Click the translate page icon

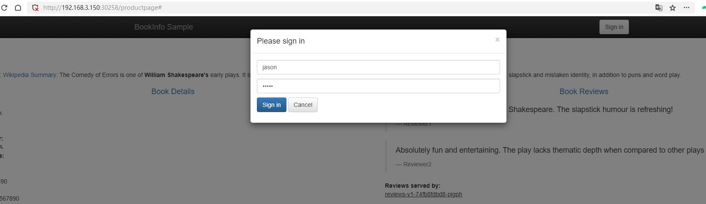[659, 8]
